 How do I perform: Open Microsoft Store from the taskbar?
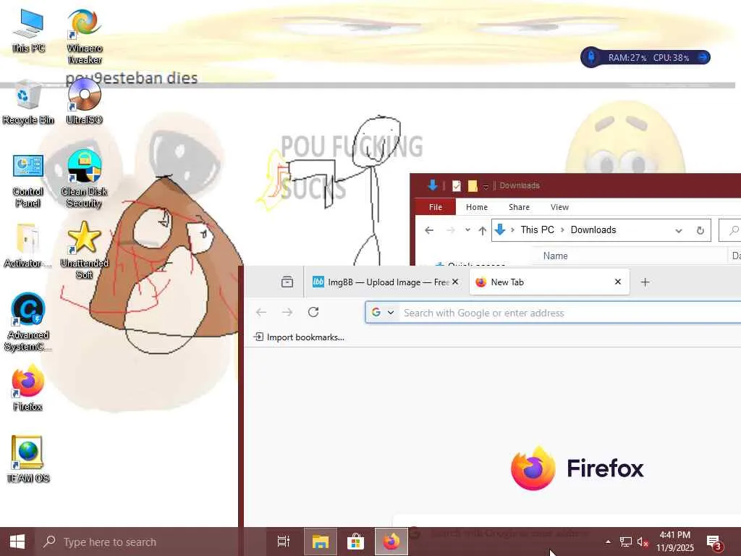coord(355,542)
